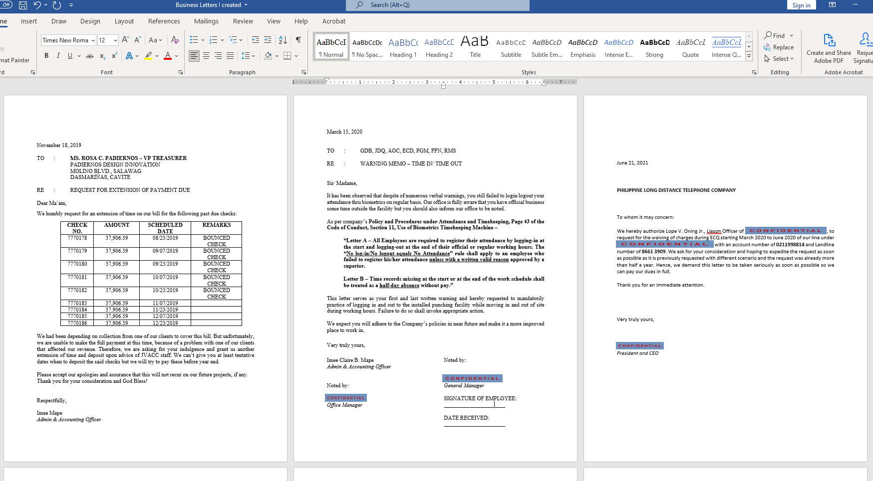
Task: Apply the Strong style
Action: click(654, 47)
